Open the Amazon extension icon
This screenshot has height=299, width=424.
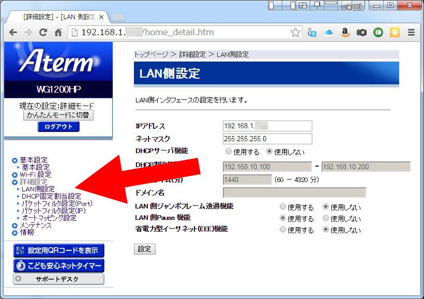345,33
